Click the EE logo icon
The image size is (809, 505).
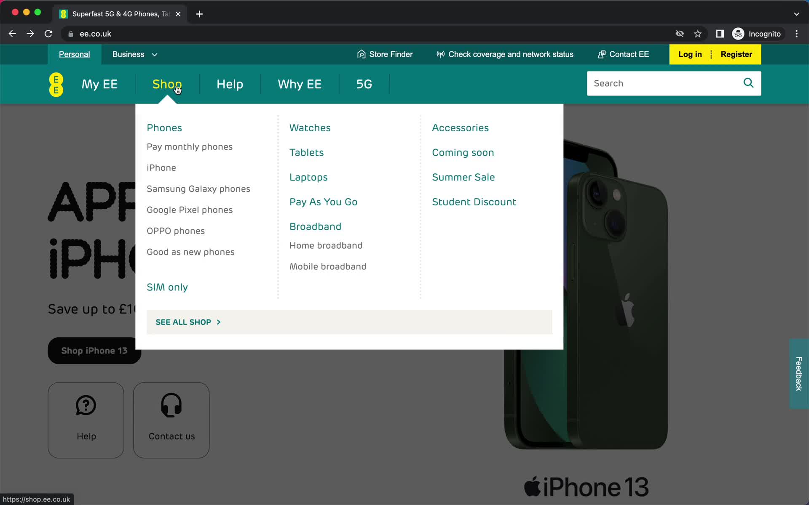(x=56, y=84)
